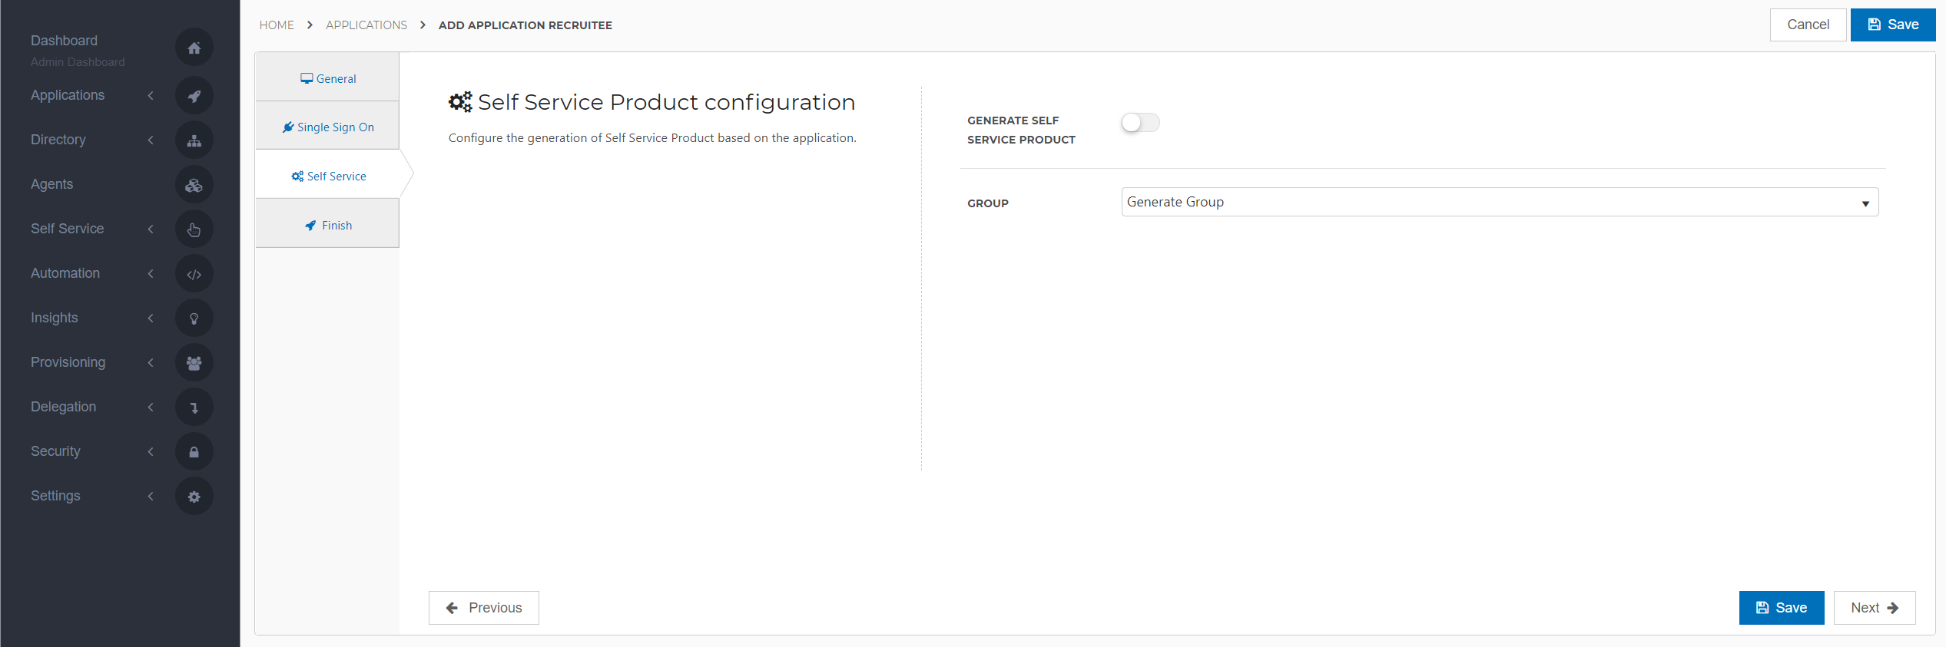Click the Provisioning users icon

tap(194, 363)
